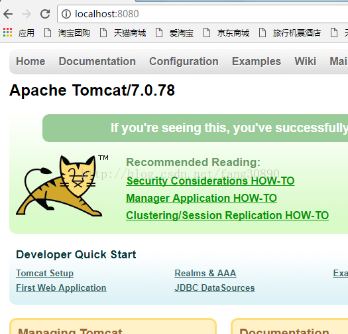Open Configuration in Tomcat nav bar

tap(184, 61)
